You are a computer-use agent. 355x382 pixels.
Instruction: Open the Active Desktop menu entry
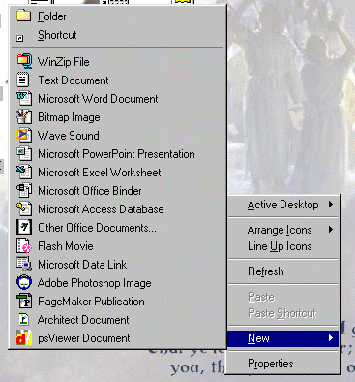283,205
